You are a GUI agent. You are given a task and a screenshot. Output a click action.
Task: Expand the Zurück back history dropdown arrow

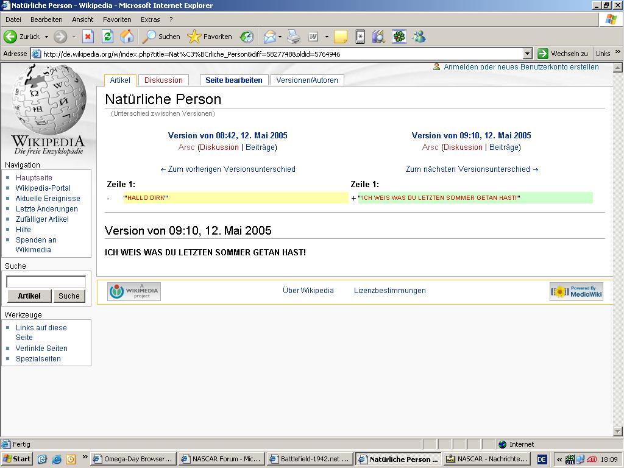tap(46, 37)
